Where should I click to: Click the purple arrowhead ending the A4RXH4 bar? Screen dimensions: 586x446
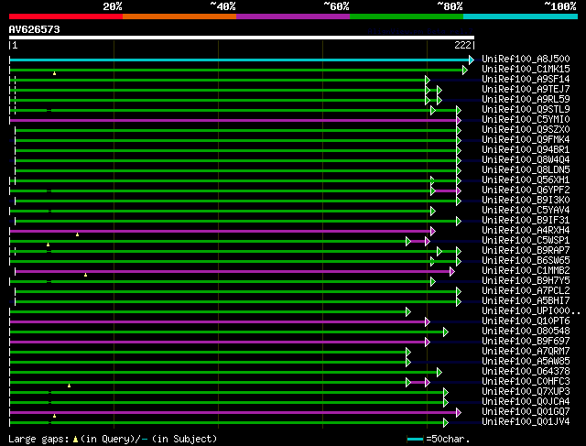(x=433, y=232)
